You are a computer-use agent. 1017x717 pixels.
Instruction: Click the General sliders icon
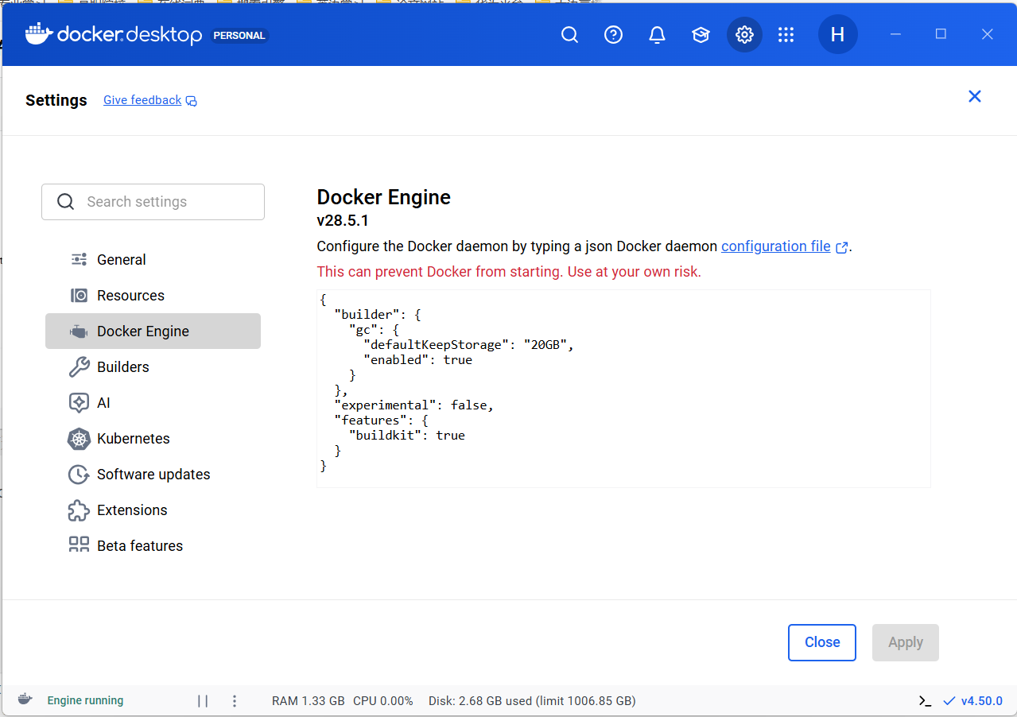coord(79,259)
